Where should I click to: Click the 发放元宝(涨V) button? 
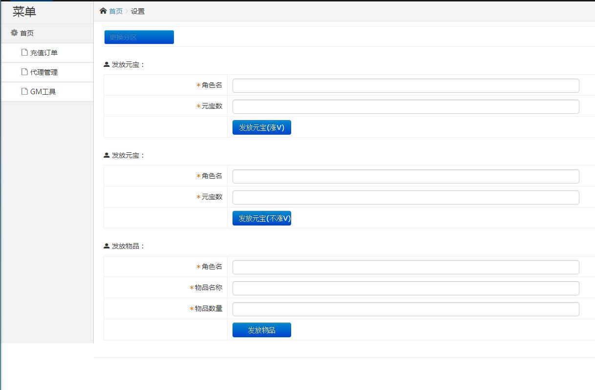[261, 127]
